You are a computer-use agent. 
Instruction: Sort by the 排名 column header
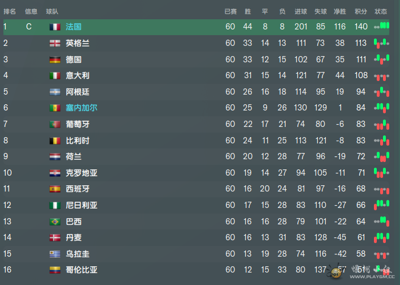pos(10,11)
